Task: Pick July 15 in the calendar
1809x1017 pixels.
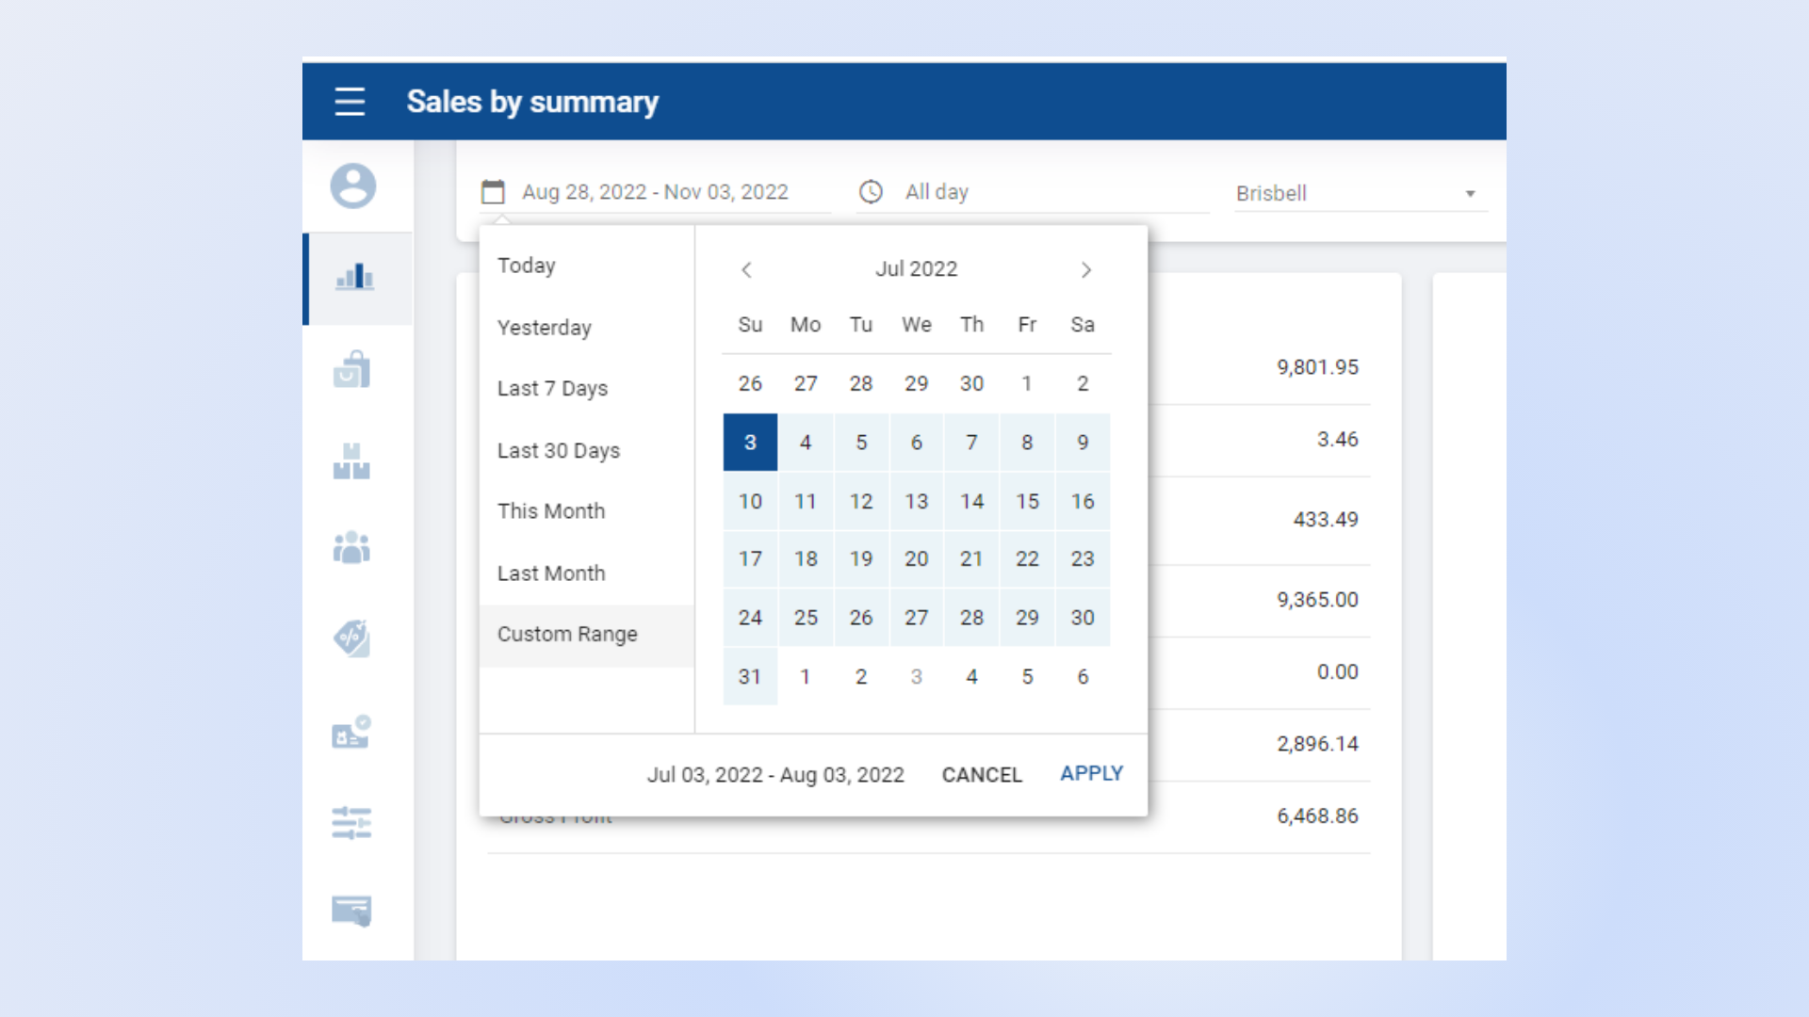Action: click(1027, 502)
